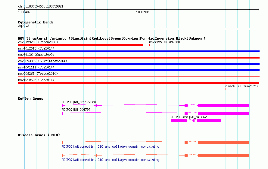Open the Cytogenetic Bands track title
The height and width of the screenshot is (169, 268).
(x=36, y=22)
